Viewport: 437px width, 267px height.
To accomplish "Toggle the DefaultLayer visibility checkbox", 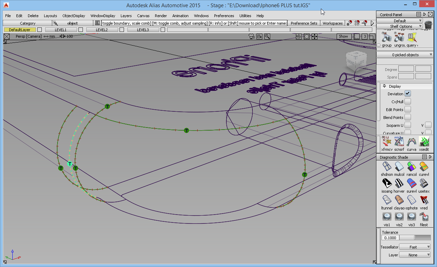I will click(39, 30).
